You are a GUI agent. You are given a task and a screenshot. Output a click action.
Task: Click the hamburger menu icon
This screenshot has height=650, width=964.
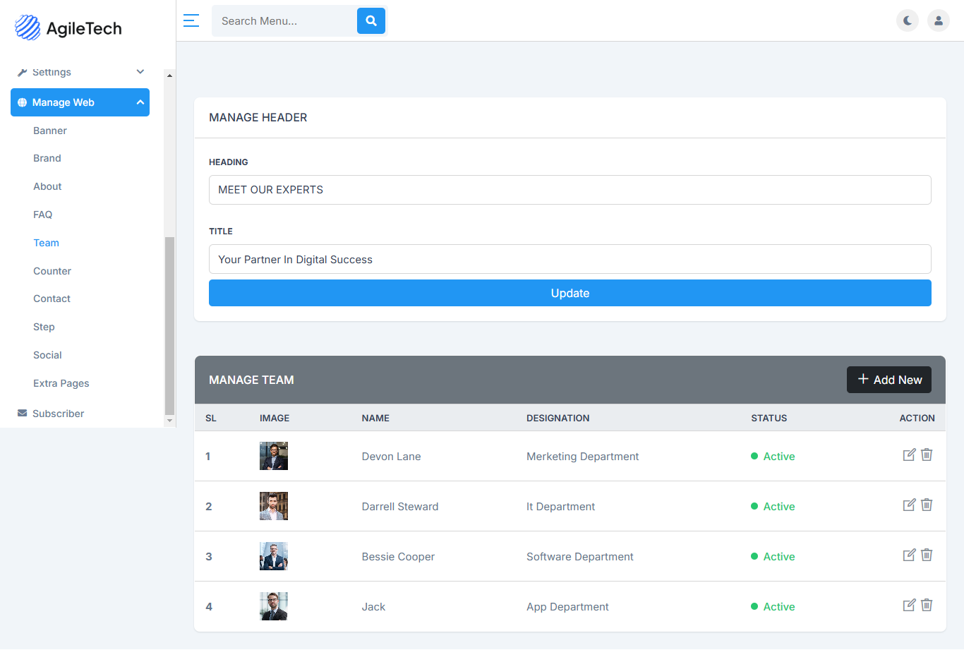[191, 20]
